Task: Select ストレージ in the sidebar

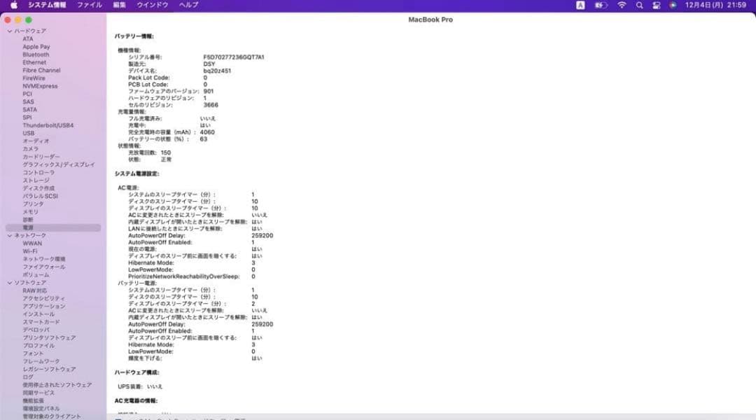Action: coord(36,181)
